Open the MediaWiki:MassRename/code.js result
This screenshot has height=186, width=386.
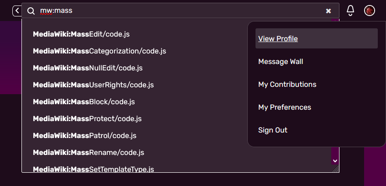tap(89, 153)
